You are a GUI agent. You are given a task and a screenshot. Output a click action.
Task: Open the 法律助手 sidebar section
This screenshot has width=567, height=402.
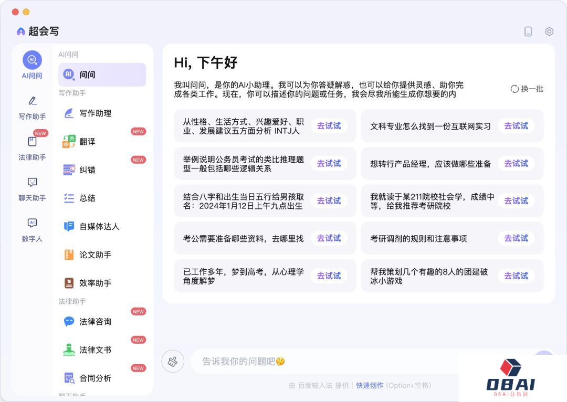click(32, 148)
